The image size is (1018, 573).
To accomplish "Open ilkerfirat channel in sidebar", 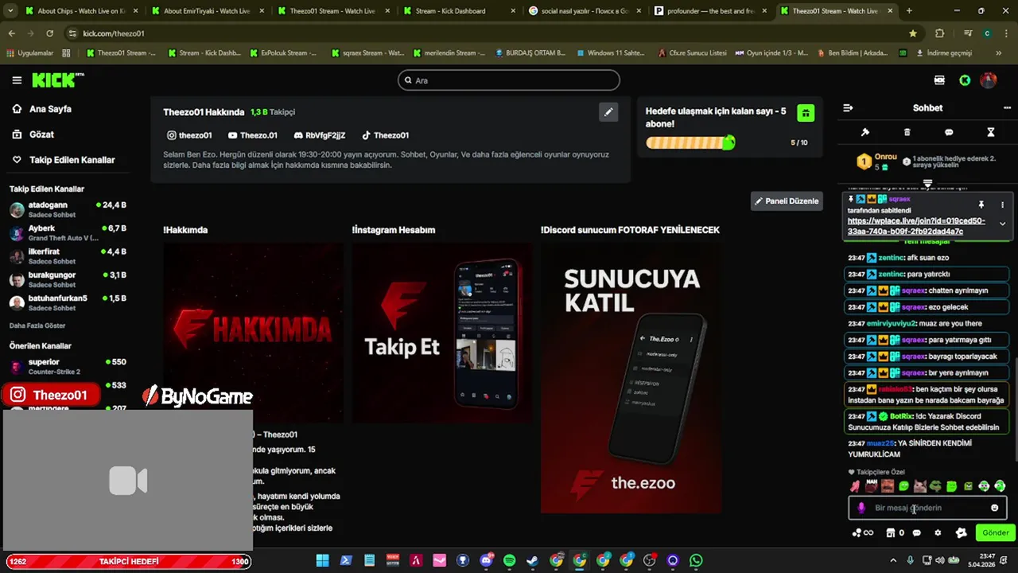I will coord(68,256).
